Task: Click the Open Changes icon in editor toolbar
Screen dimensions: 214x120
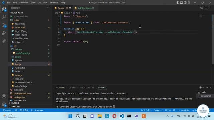Action: [x=201, y=8]
